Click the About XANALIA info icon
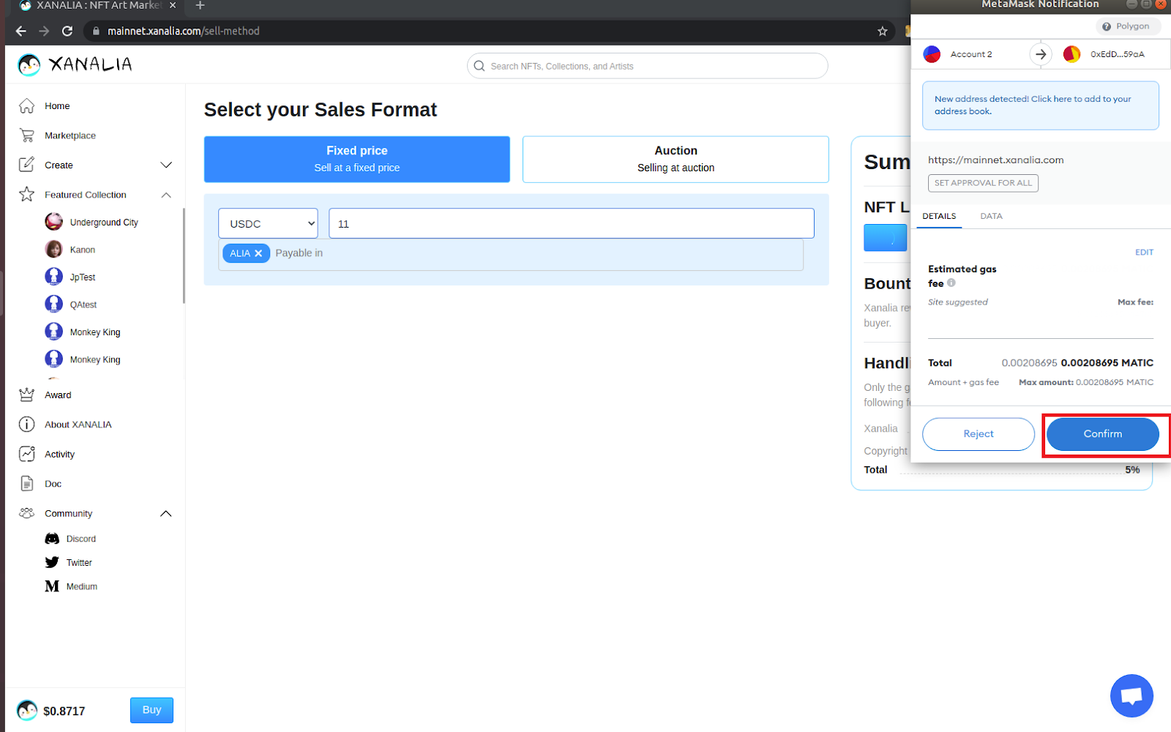This screenshot has height=732, width=1171. tap(27, 425)
